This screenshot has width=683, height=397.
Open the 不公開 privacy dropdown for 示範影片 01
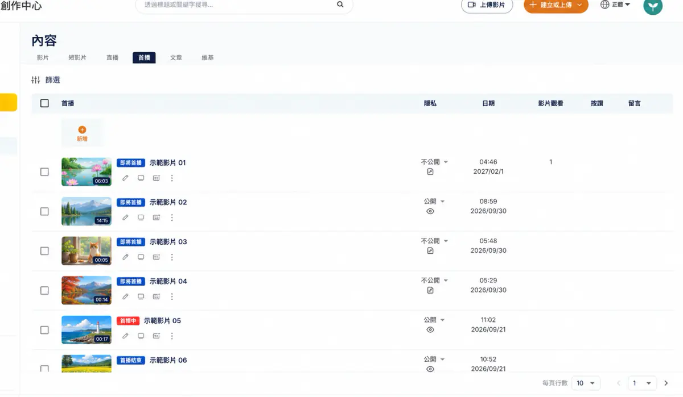click(x=435, y=162)
